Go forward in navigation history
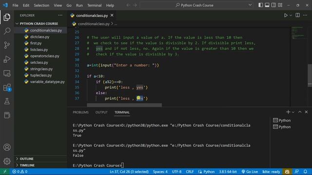This screenshot has height=175, width=312. [x=135, y=5]
